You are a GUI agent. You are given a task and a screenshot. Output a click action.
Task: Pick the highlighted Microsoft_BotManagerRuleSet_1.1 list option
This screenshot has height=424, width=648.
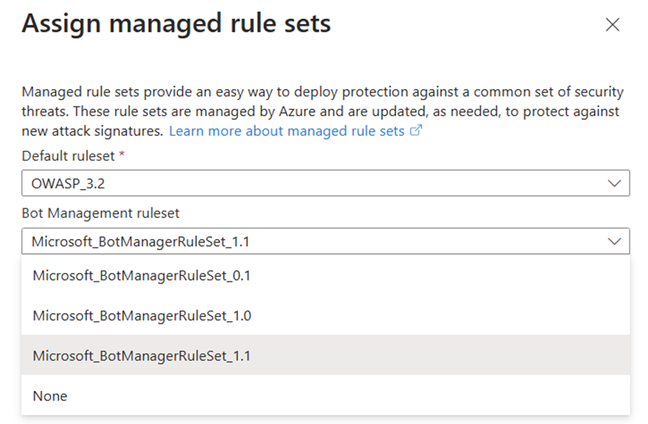[142, 356]
